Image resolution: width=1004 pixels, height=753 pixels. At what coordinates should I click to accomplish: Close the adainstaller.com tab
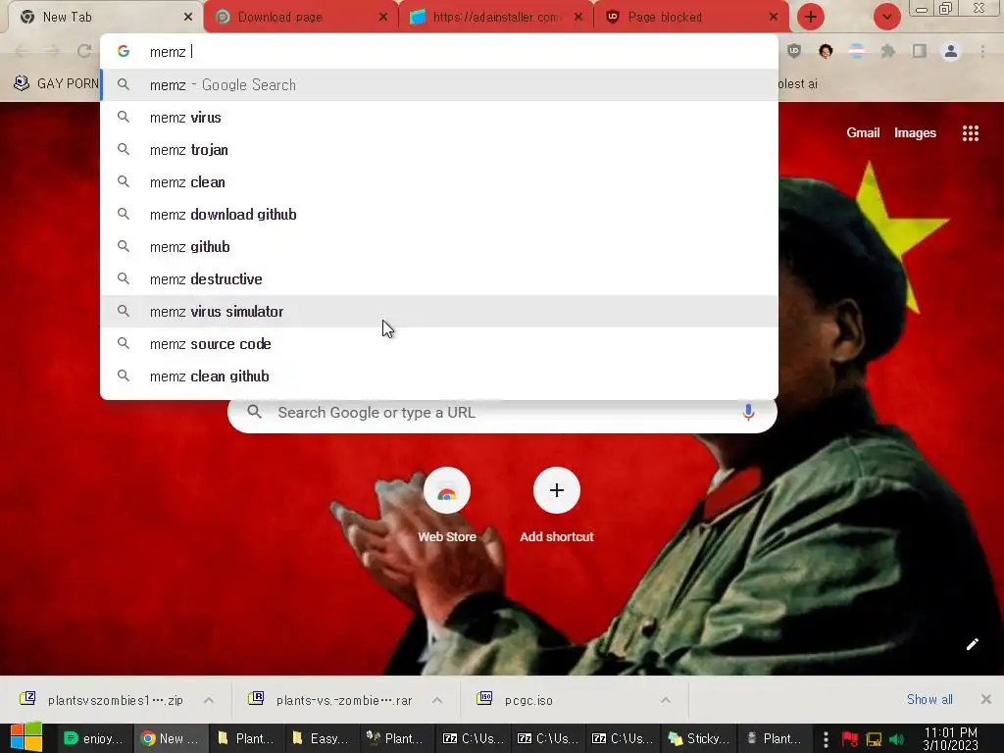pos(578,18)
